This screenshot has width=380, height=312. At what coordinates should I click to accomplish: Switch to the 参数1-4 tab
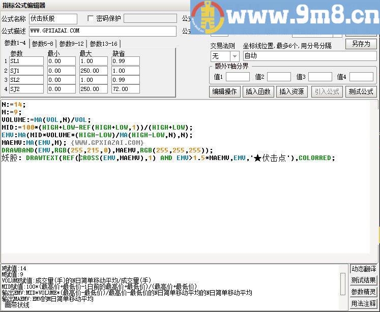pyautogui.click(x=15, y=43)
